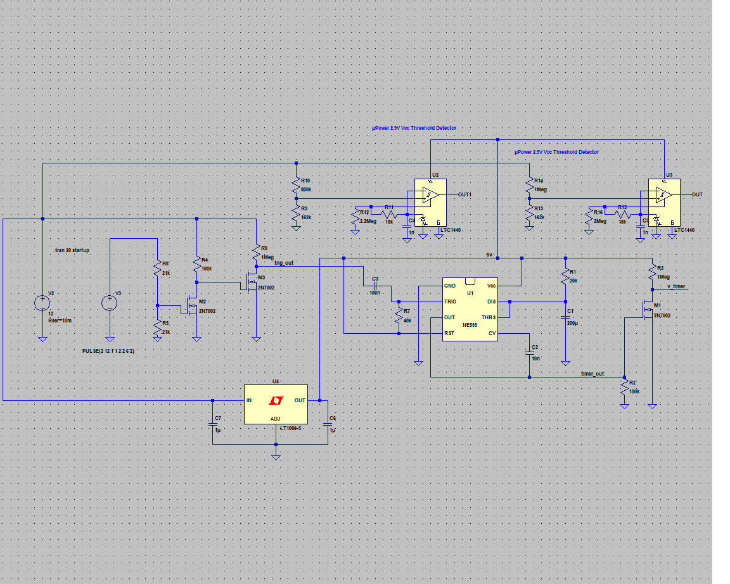The width and height of the screenshot is (730, 584).
Task: Select the U2 LTC1440 comparator block
Action: click(430, 203)
